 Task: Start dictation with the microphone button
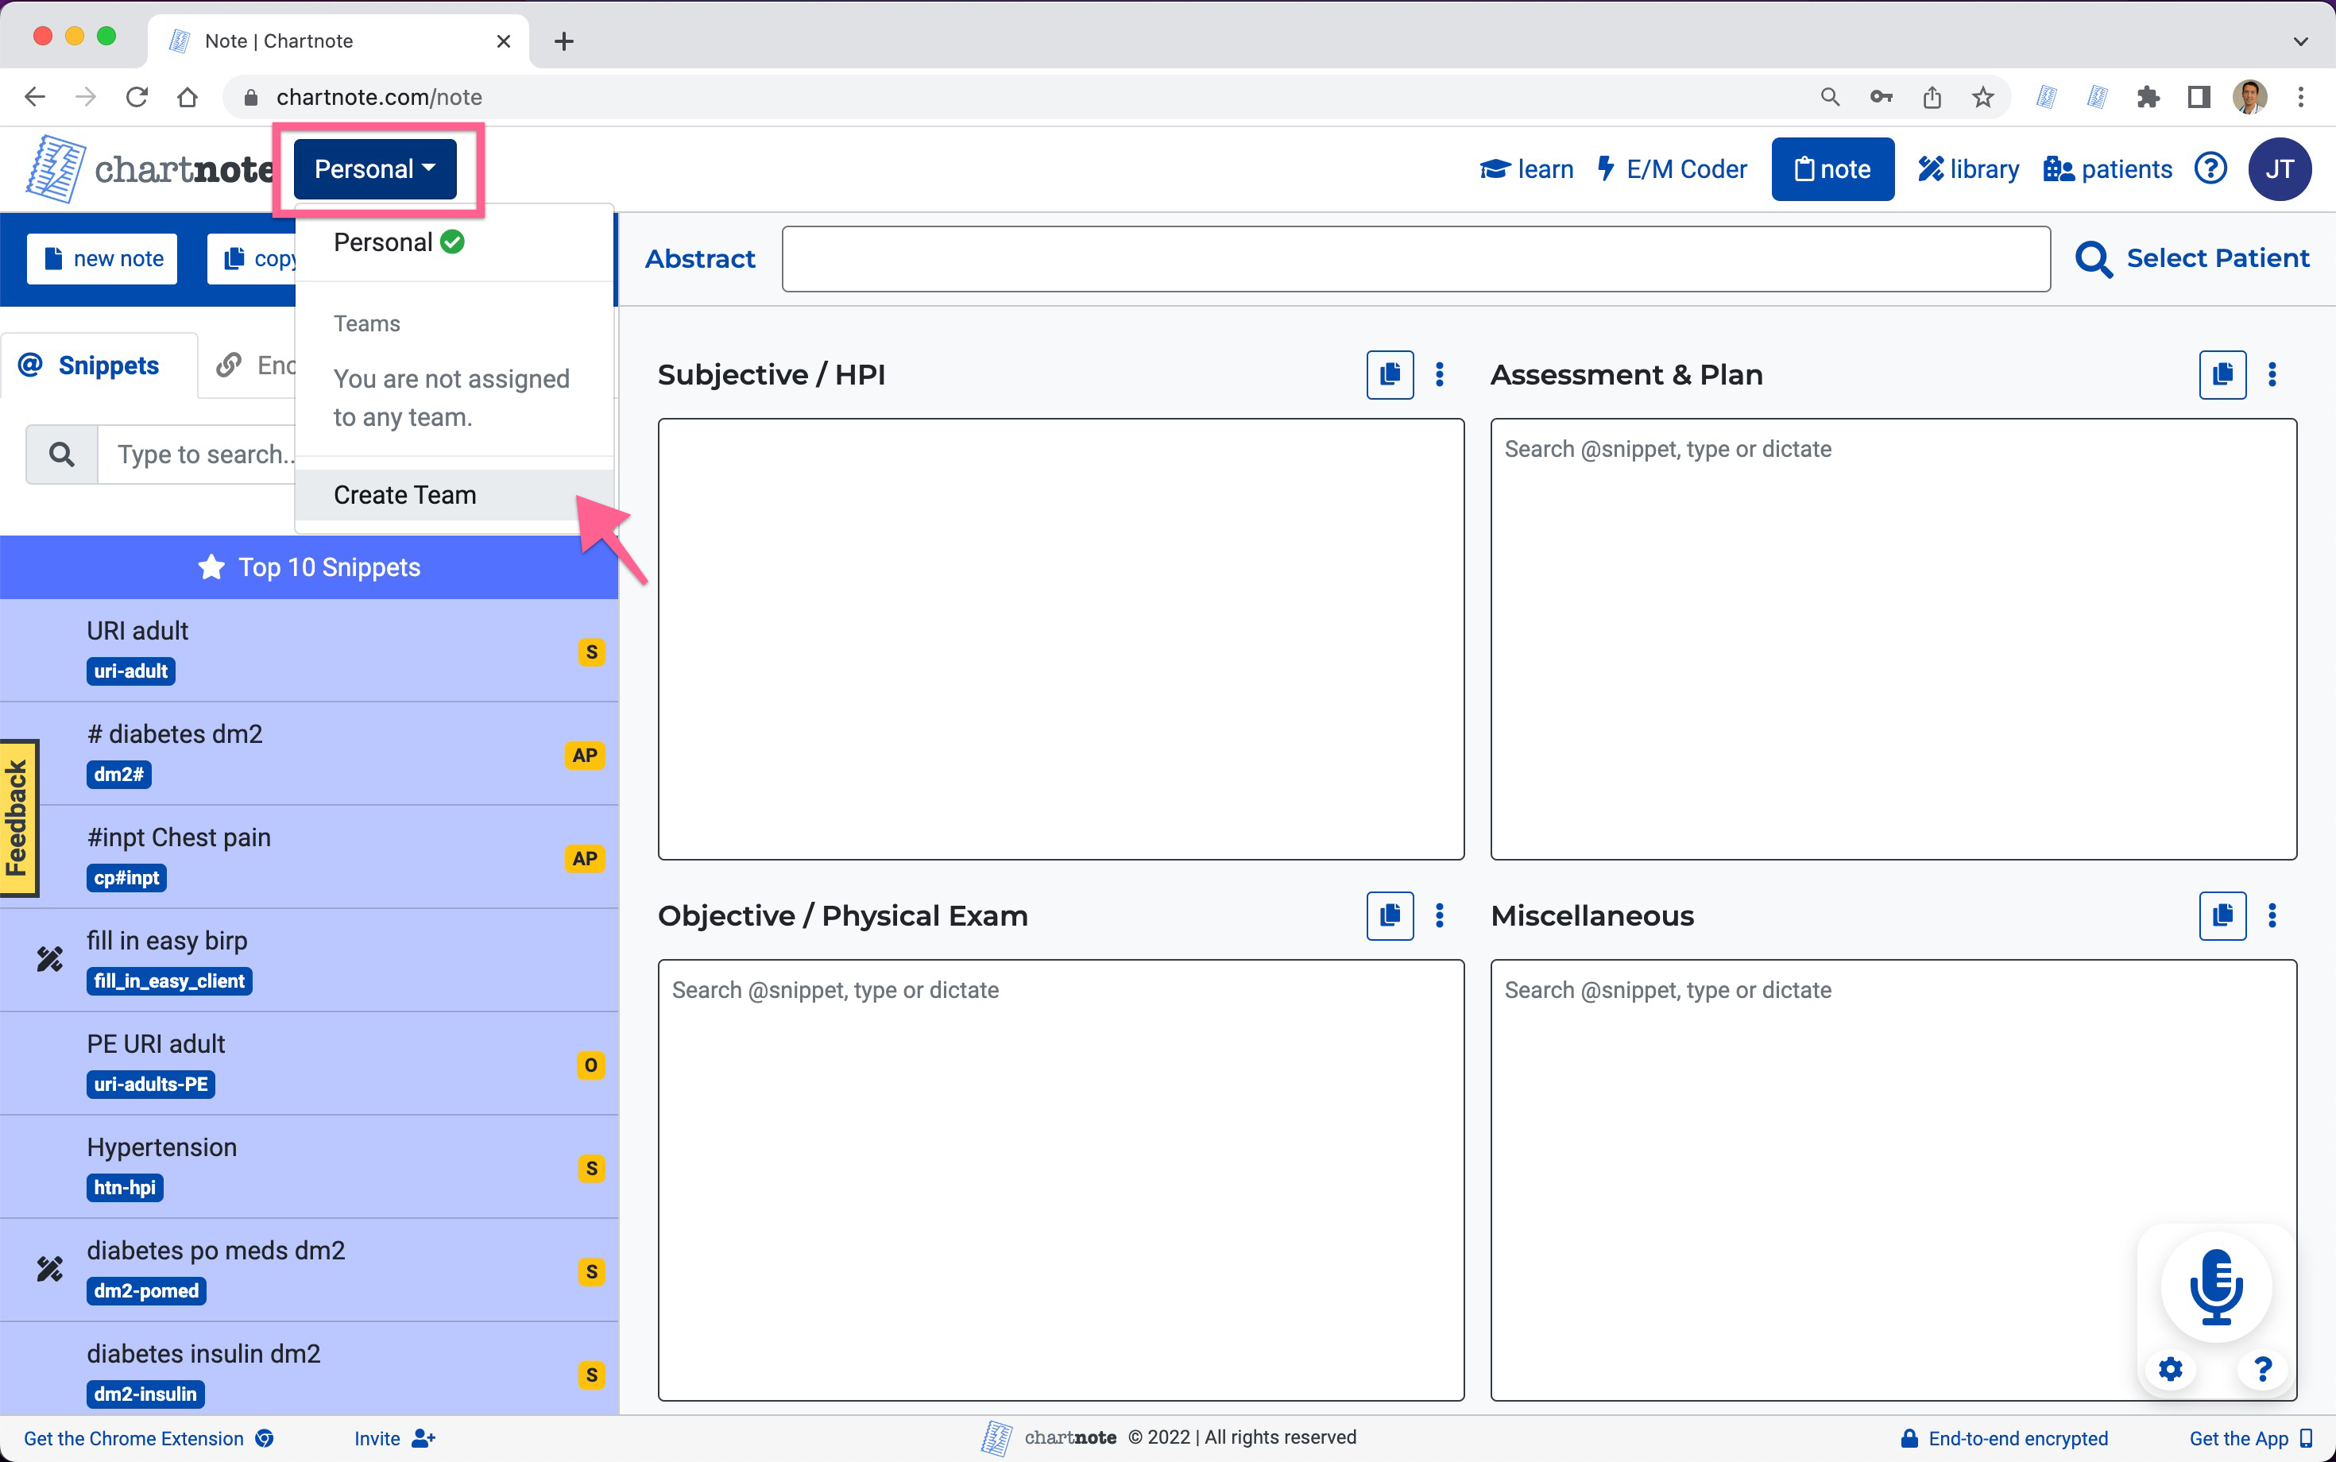pyautogui.click(x=2215, y=1287)
